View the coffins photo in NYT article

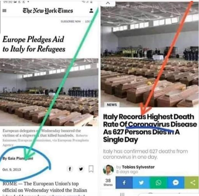[x=49, y=92]
